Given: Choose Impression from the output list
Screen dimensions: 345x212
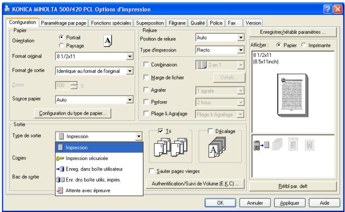Looking at the screenshot, I should tap(99, 147).
